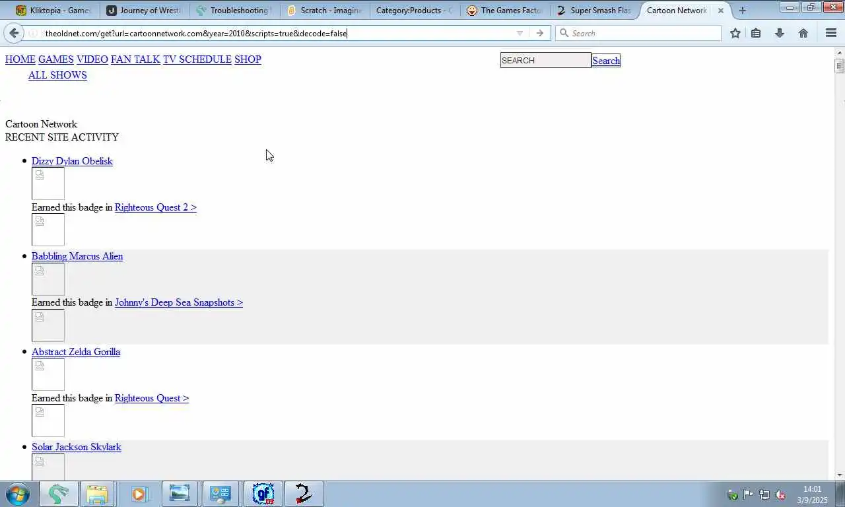Click the 'RECENT SITE ACTIVITY' heading
This screenshot has height=507, width=845.
coord(62,137)
